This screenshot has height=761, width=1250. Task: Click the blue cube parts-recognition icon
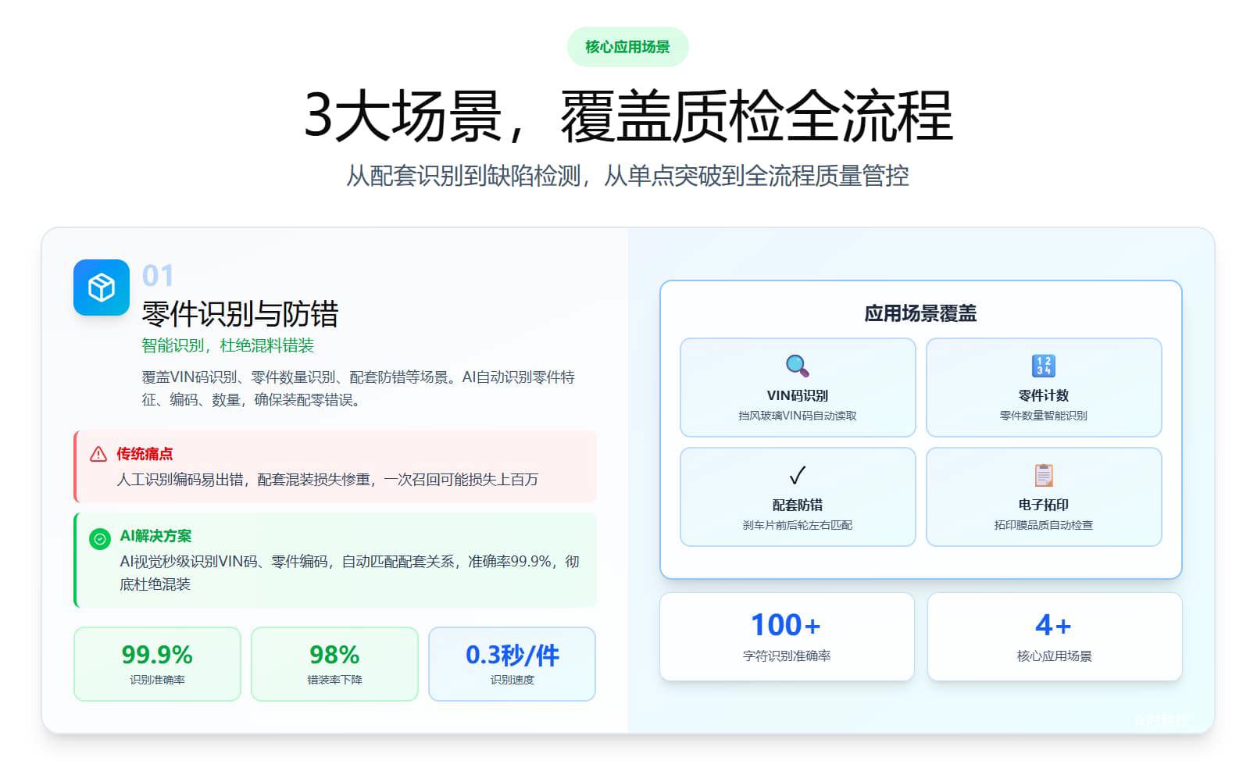102,288
